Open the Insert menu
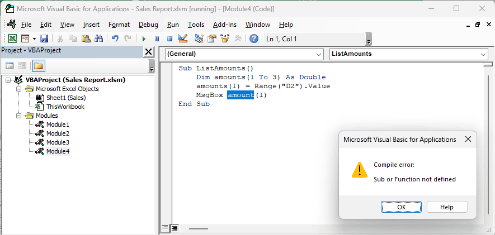Image resolution: width=495 pixels, height=235 pixels. tap(91, 25)
